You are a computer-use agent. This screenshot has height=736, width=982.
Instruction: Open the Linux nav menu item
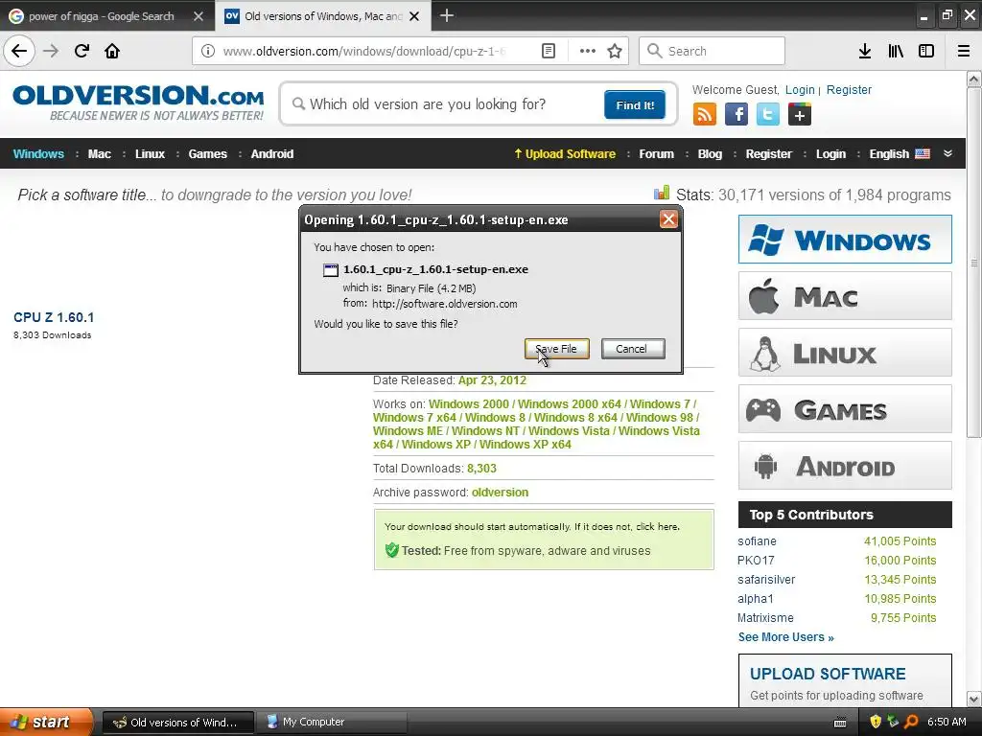click(x=151, y=154)
